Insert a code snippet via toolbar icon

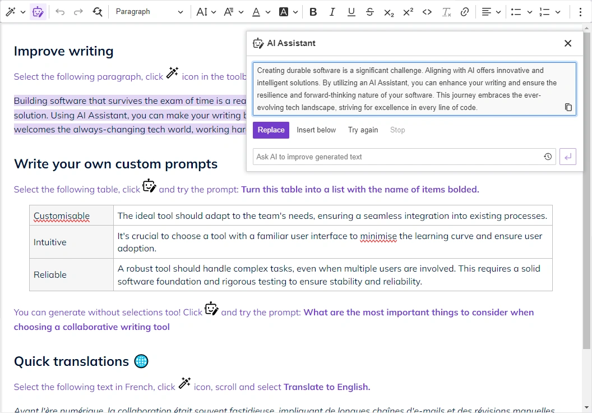(427, 12)
